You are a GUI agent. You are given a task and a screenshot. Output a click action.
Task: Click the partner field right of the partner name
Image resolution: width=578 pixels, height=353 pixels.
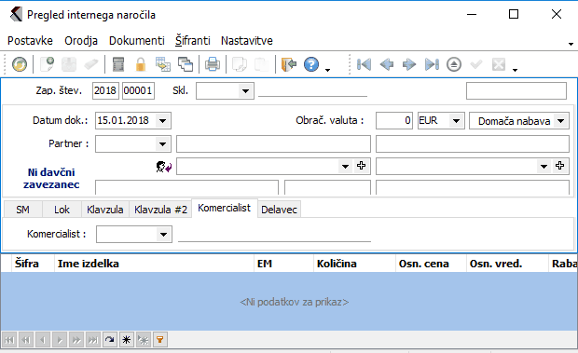pos(473,144)
